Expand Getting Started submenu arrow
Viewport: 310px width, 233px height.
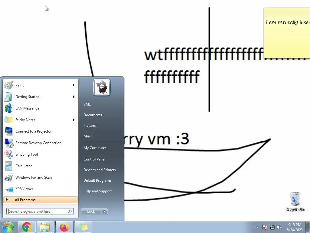(x=74, y=97)
